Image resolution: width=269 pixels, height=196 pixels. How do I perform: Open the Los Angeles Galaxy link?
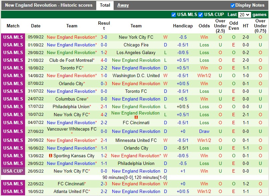(x=136, y=52)
